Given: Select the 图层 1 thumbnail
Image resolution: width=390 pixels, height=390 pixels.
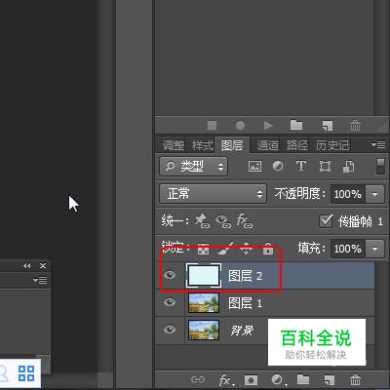Looking at the screenshot, I should pyautogui.click(x=204, y=303).
